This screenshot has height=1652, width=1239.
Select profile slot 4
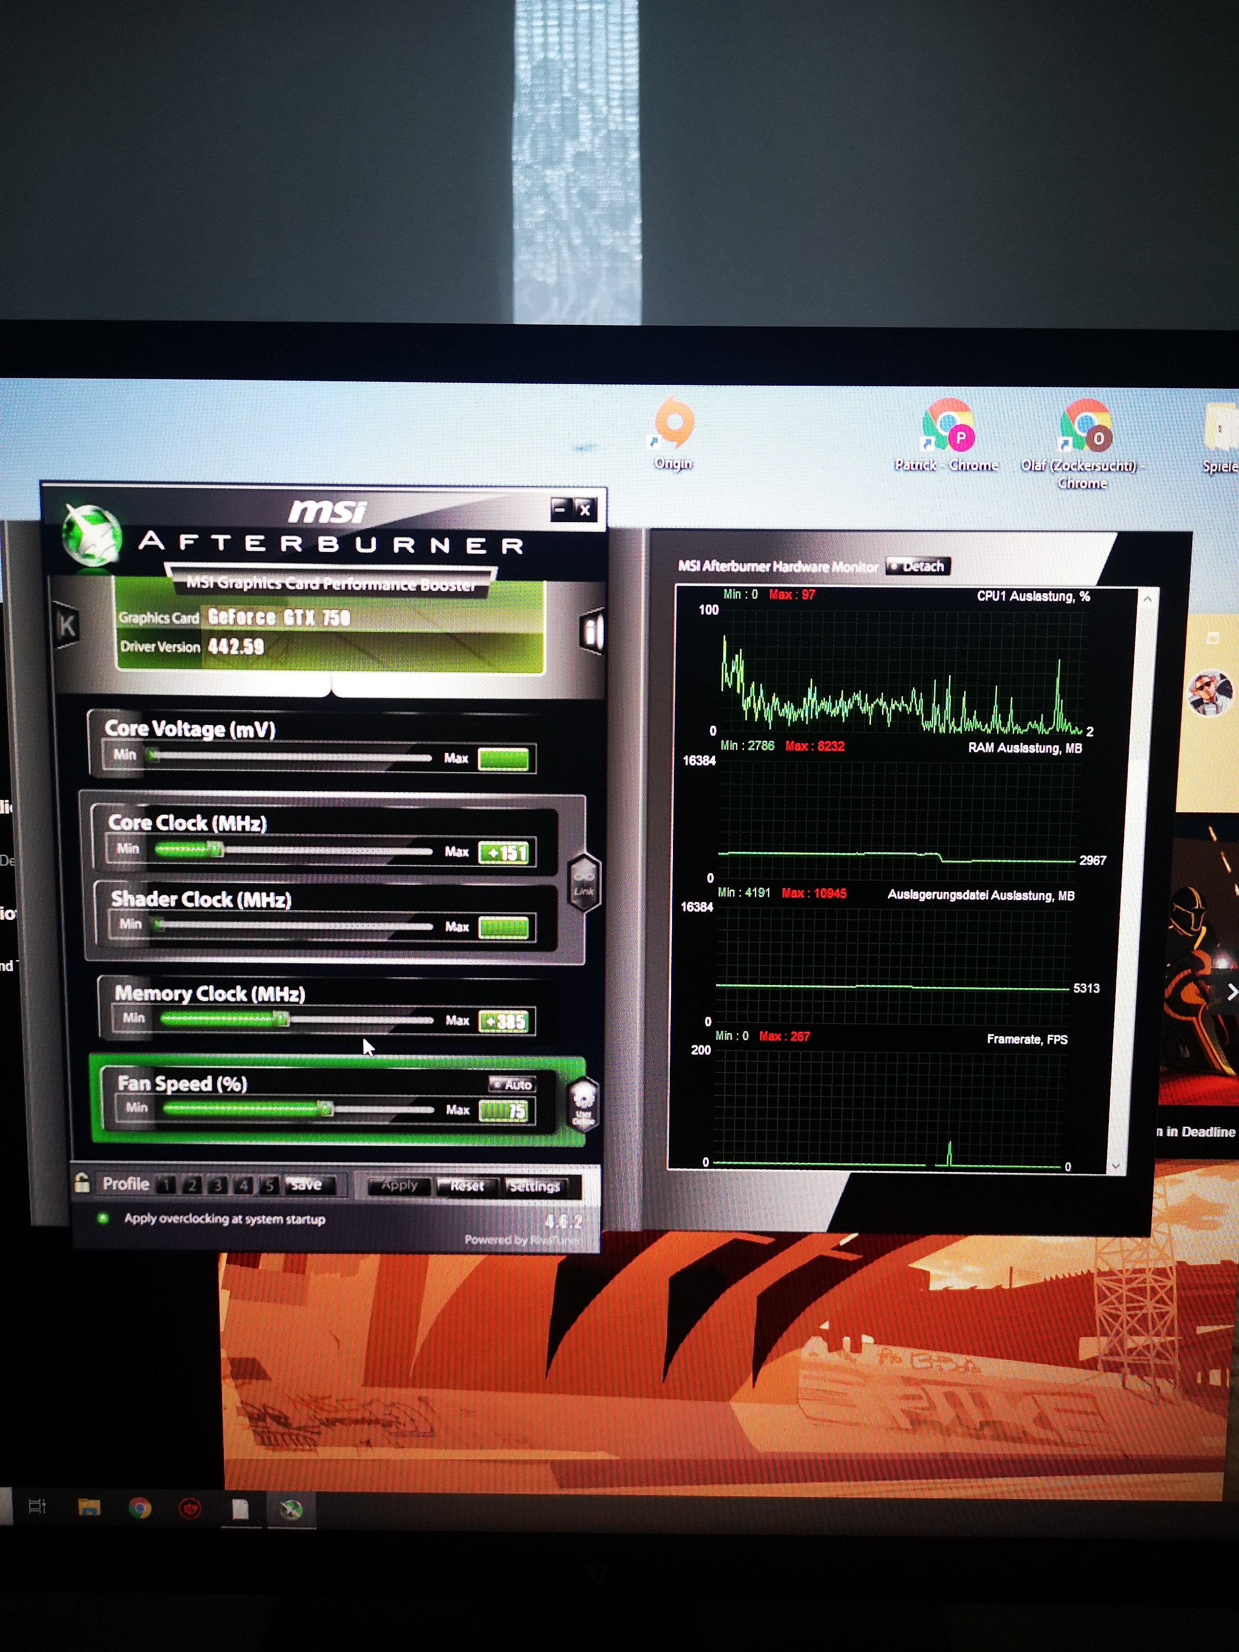point(243,1185)
